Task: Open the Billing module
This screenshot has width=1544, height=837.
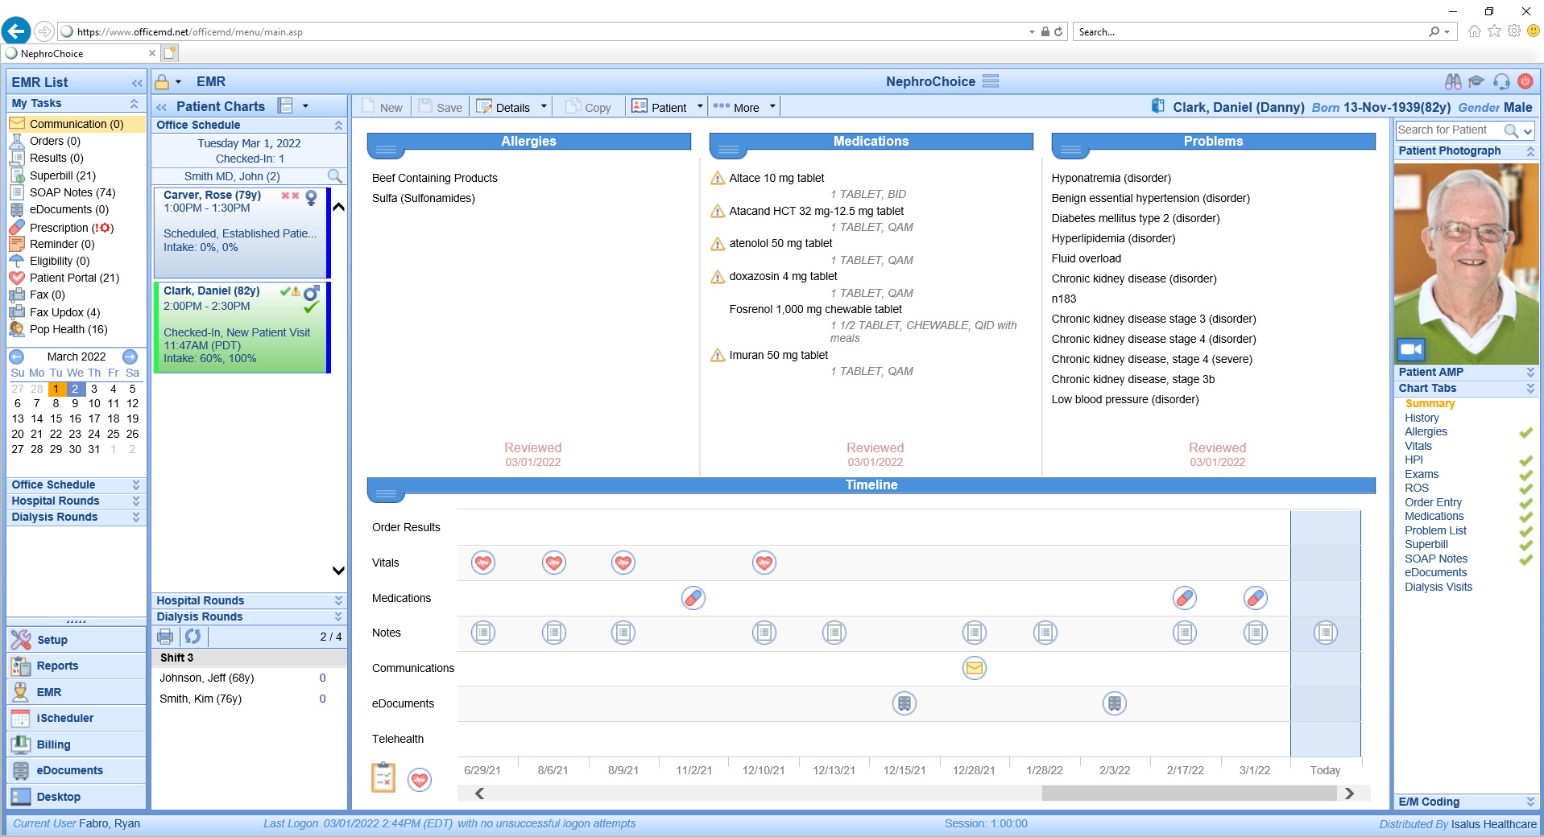Action: (x=76, y=744)
